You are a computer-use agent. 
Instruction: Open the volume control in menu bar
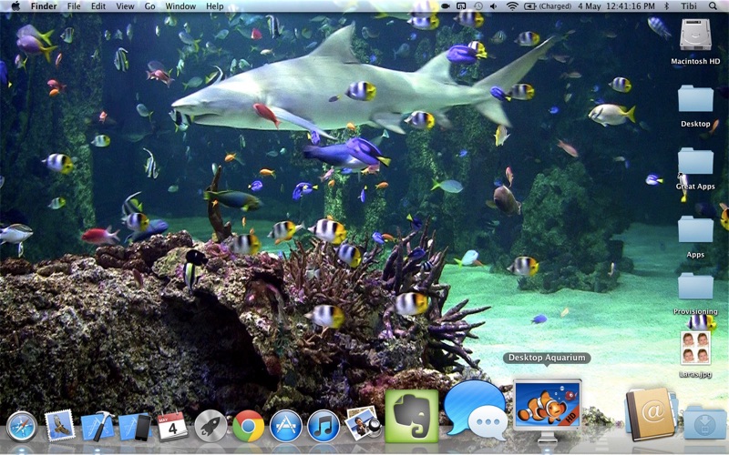495,6
